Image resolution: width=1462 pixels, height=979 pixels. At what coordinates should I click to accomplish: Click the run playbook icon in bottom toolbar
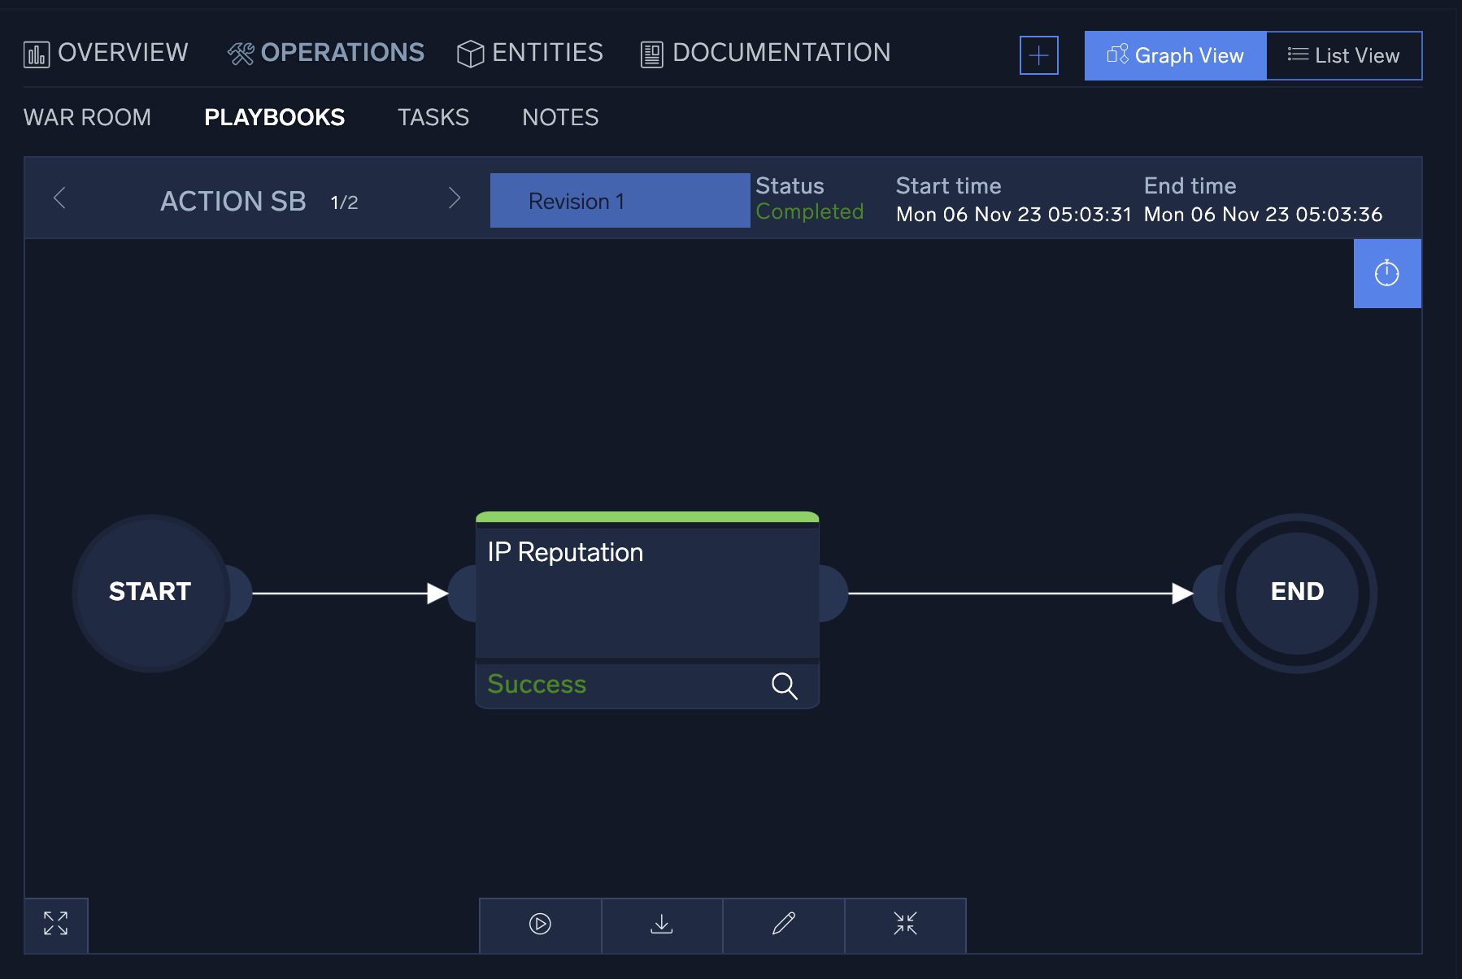539,925
